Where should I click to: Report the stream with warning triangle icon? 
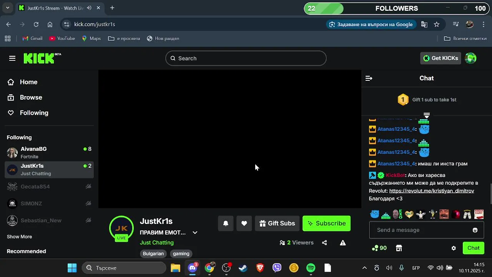click(x=343, y=243)
